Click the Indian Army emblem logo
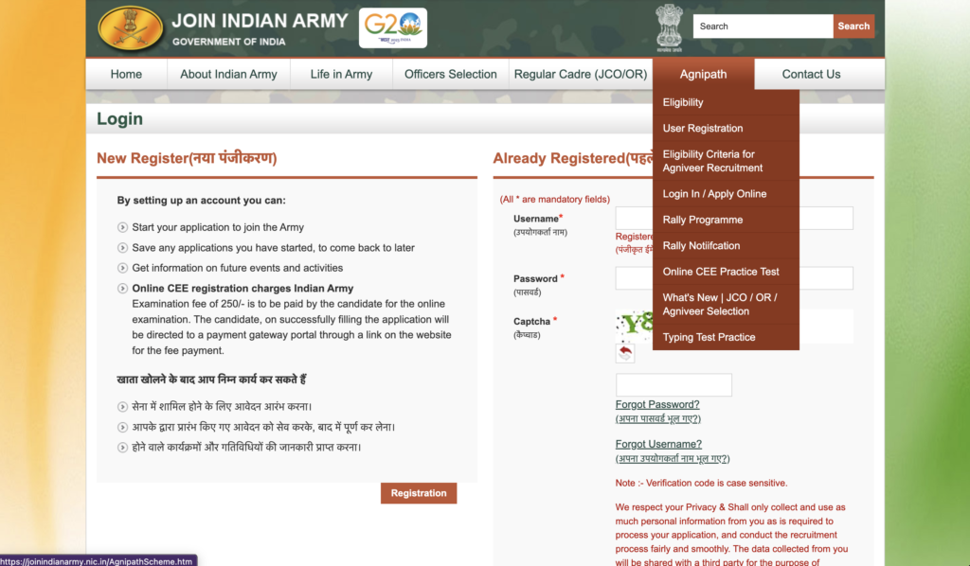 tap(129, 27)
